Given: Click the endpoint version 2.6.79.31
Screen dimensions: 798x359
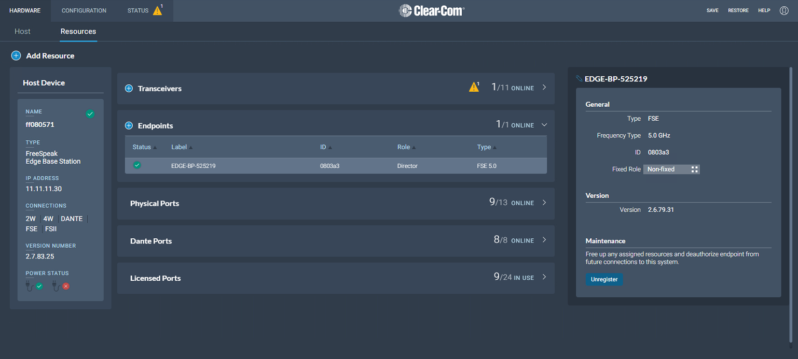Looking at the screenshot, I should pyautogui.click(x=661, y=210).
